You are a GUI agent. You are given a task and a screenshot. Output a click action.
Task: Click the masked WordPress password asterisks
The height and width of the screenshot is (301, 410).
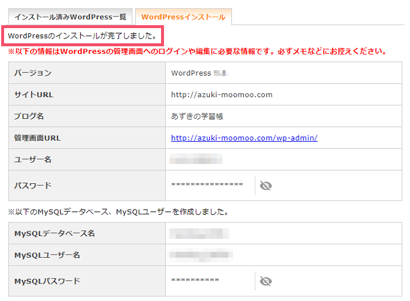coord(207,184)
